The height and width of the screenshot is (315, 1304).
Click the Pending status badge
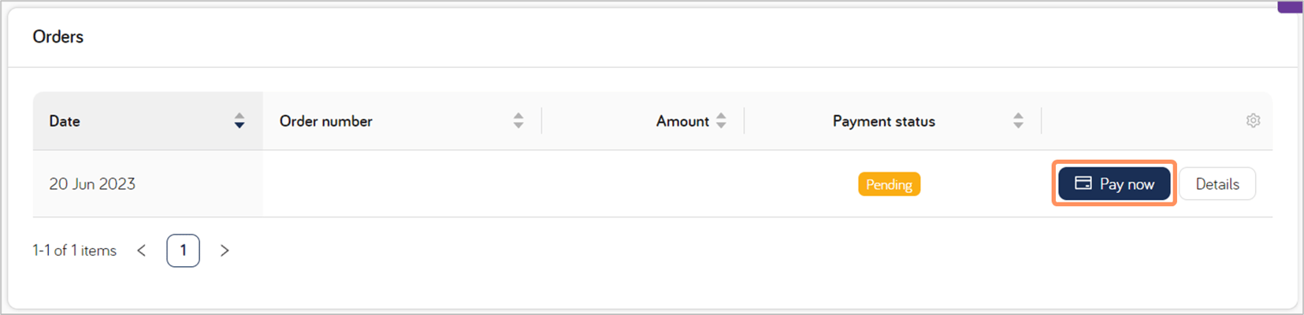click(889, 184)
